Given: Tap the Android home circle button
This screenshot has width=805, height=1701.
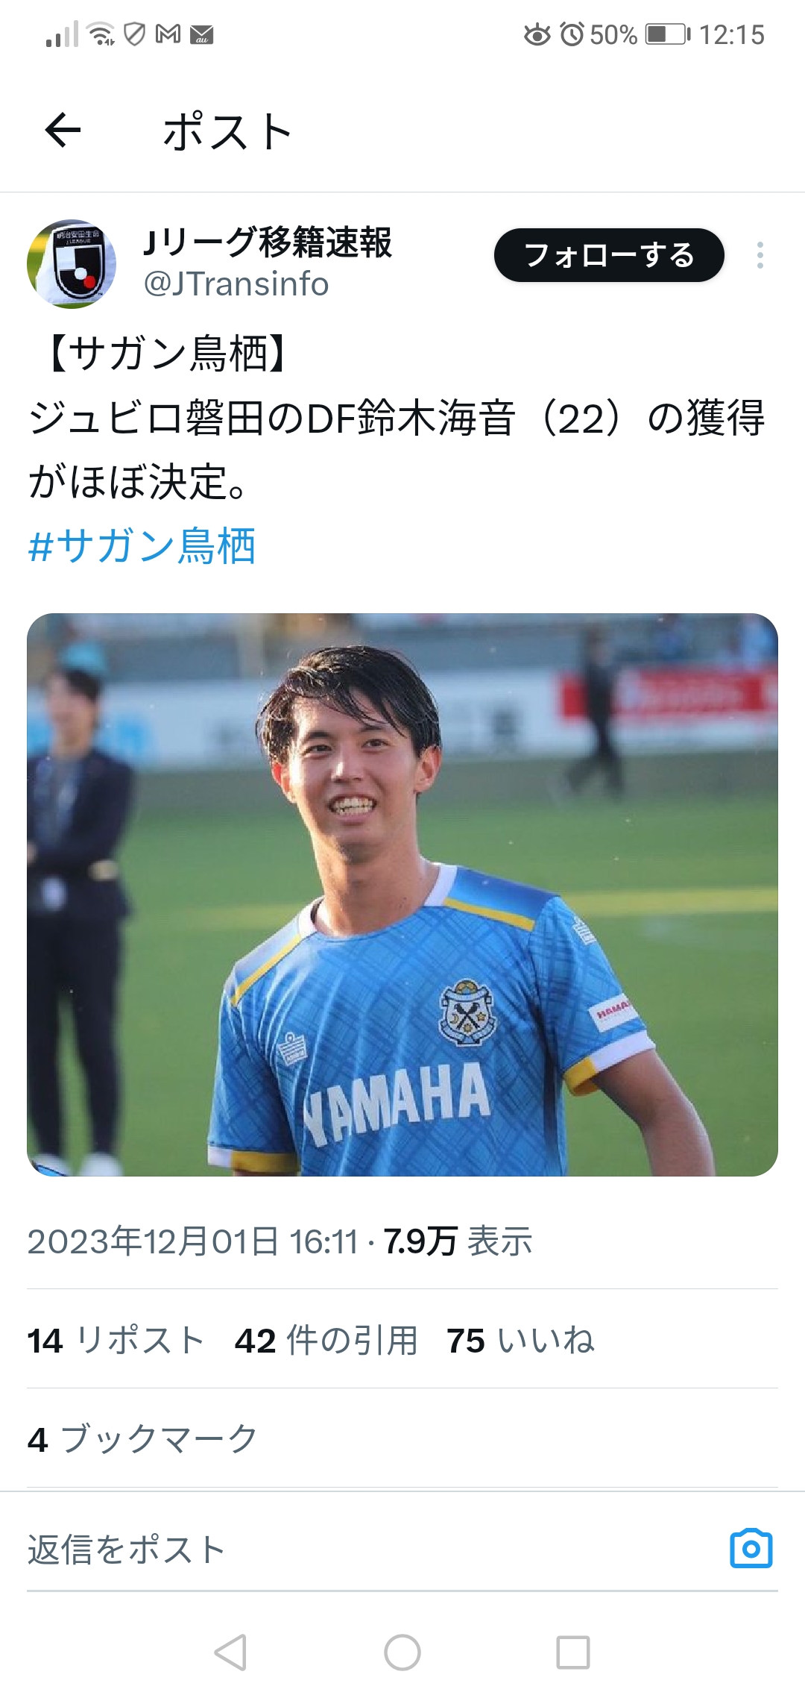Looking at the screenshot, I should coord(402,1652).
